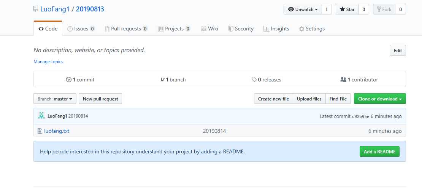View the 1 commit history link

pyautogui.click(x=80, y=80)
